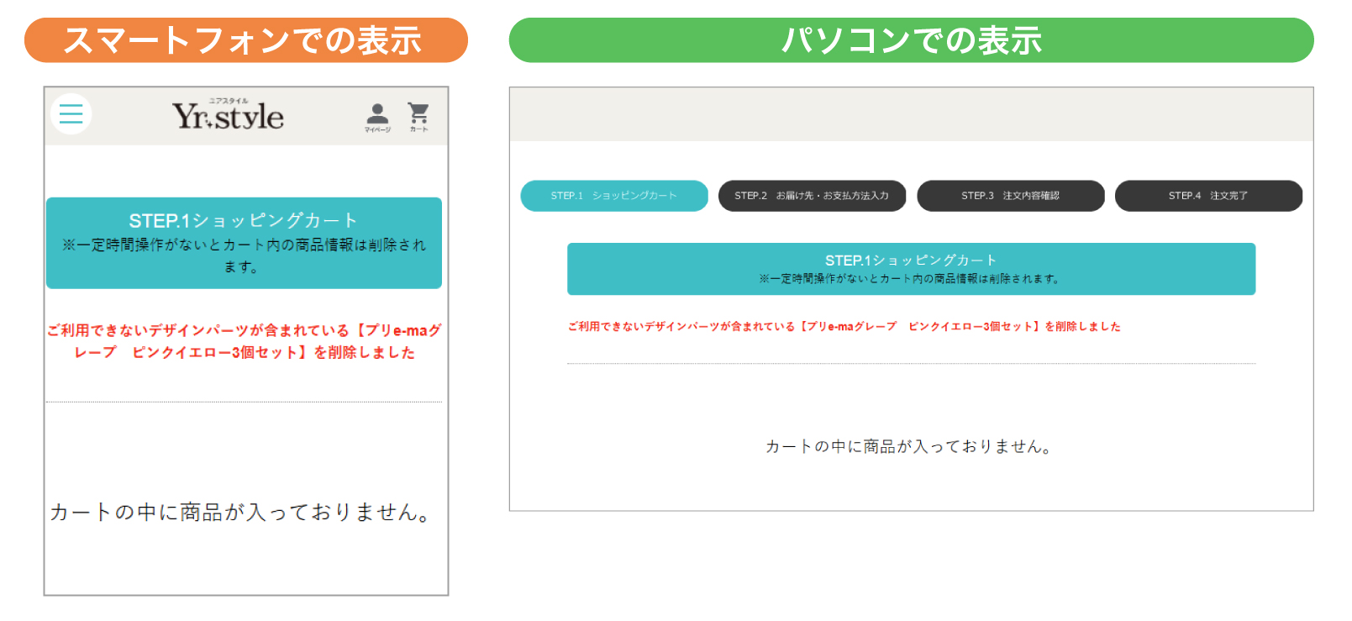Click the Yr.style logo
The height and width of the screenshot is (621, 1352).
pyautogui.click(x=228, y=116)
